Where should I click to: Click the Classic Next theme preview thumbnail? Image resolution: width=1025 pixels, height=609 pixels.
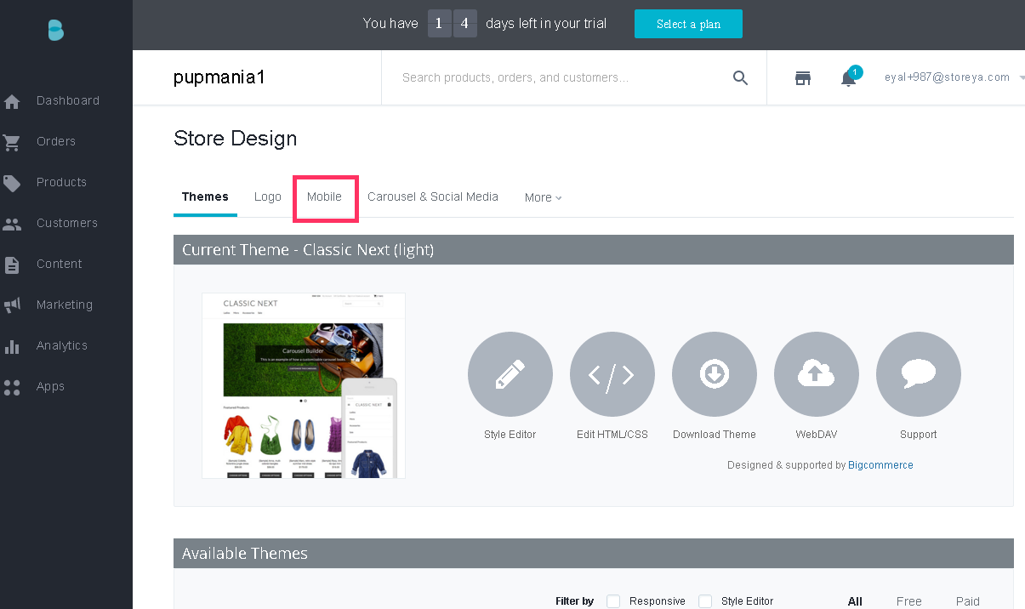(x=303, y=385)
